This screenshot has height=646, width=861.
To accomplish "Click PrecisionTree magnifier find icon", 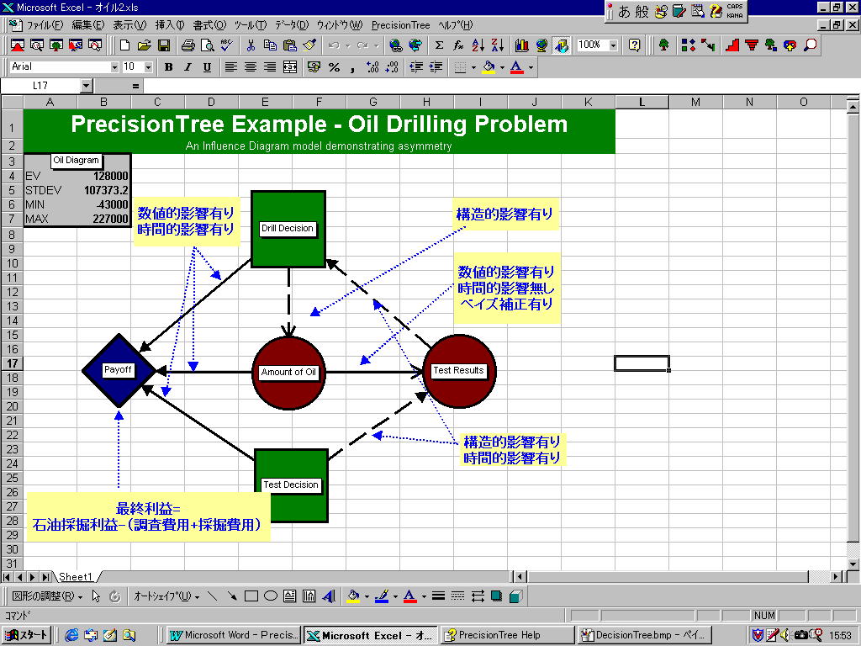I will point(811,45).
